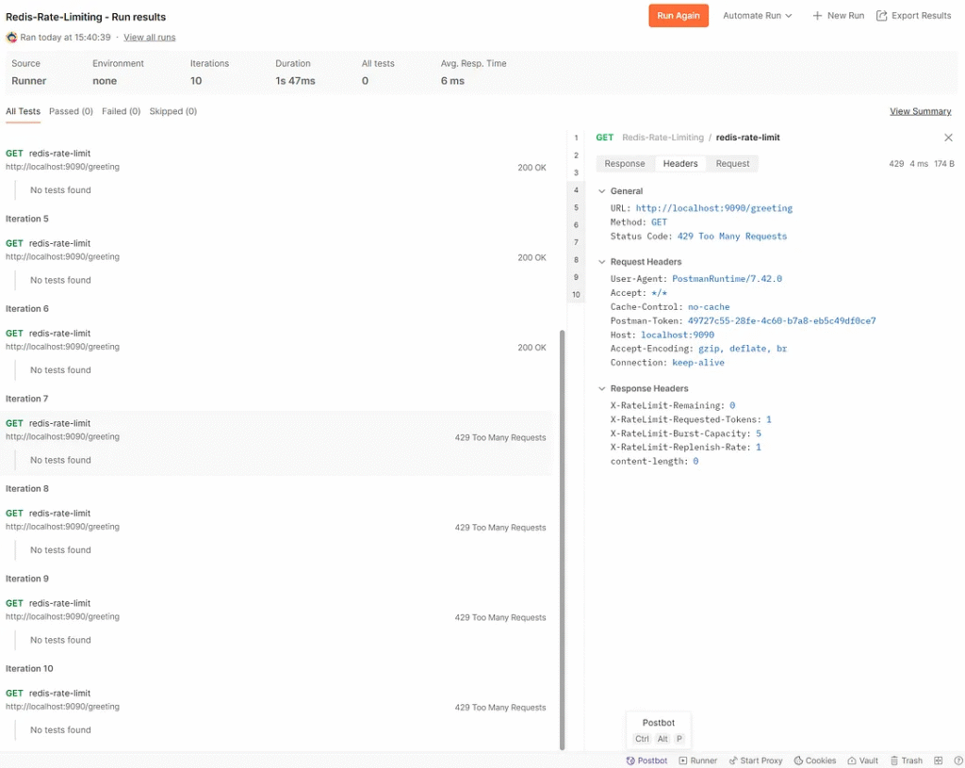Jump to iteration 1 in number strip

[x=576, y=138]
